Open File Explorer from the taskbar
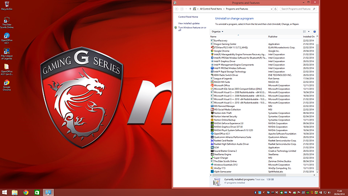Image resolution: width=348 pixels, height=196 pixels. (x=14, y=192)
